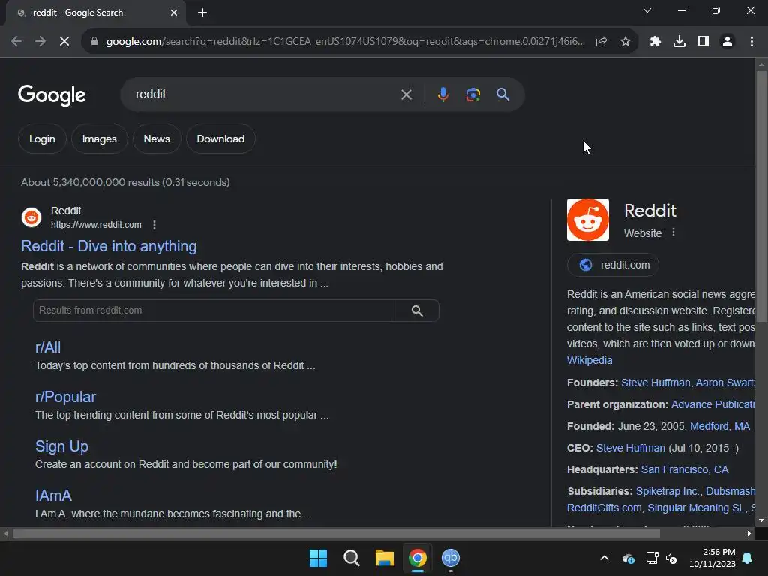This screenshot has width=768, height=576.
Task: Bookmark this page with the star icon
Action: click(x=625, y=42)
